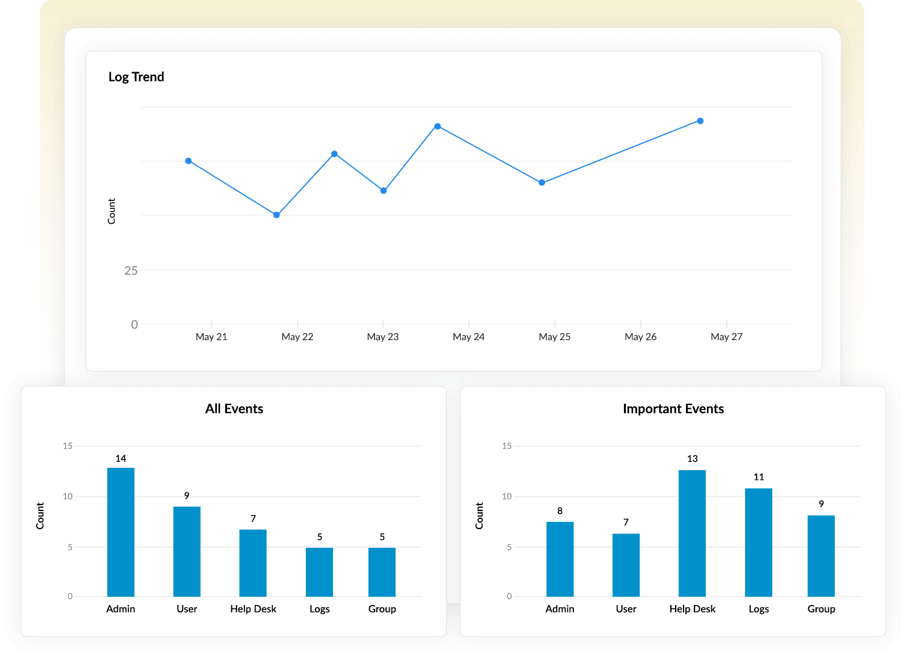Select the peak data point near May 24
The height and width of the screenshot is (658, 907).
(x=437, y=126)
